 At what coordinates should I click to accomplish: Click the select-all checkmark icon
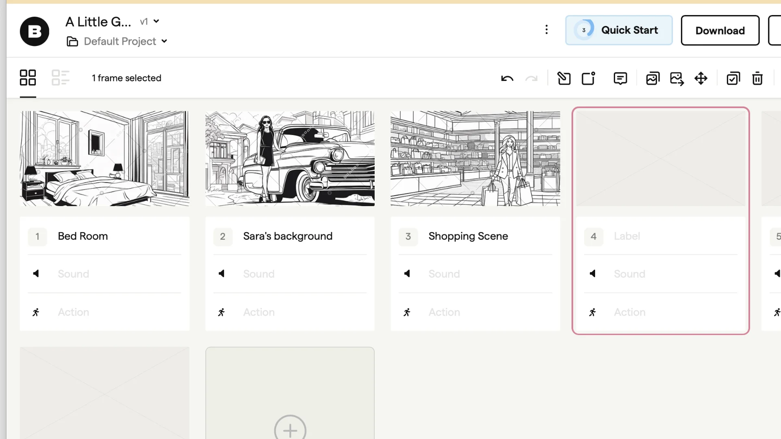click(733, 78)
